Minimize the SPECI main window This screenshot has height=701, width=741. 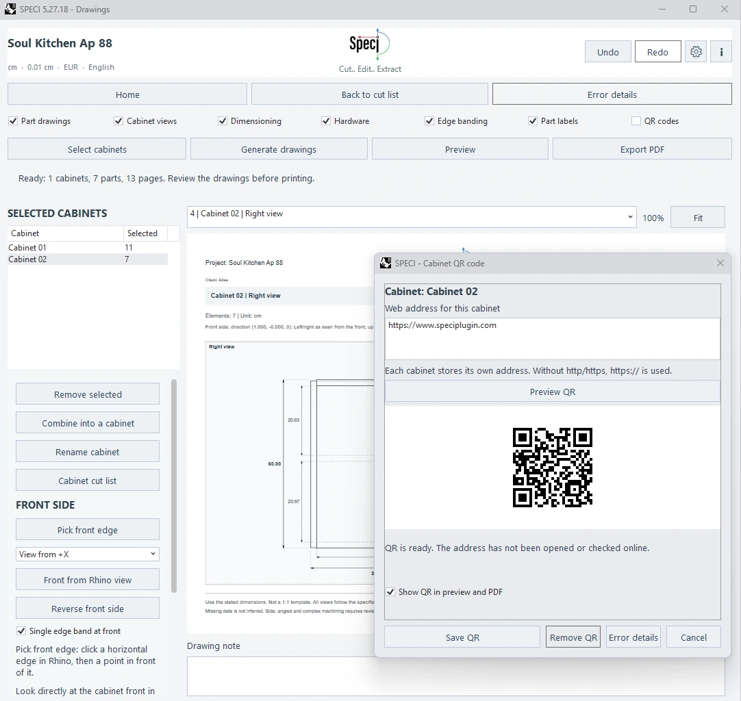tap(662, 9)
